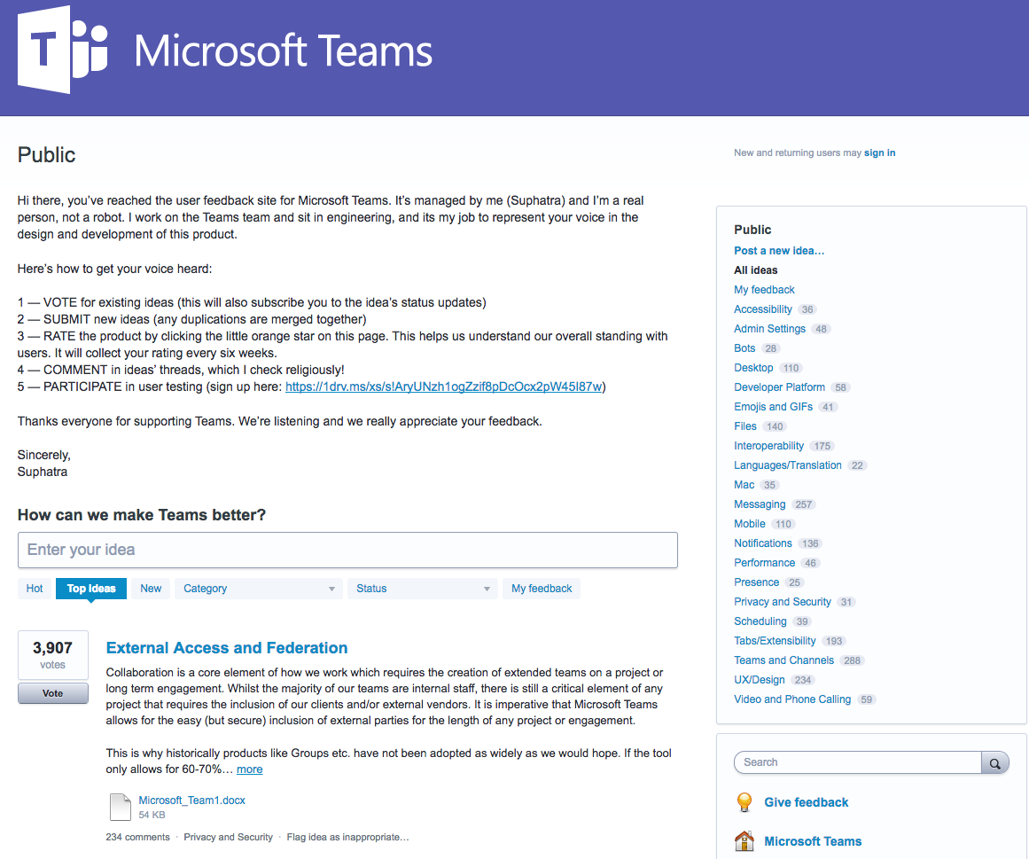
Task: Open the Scheduling category
Action: (760, 621)
